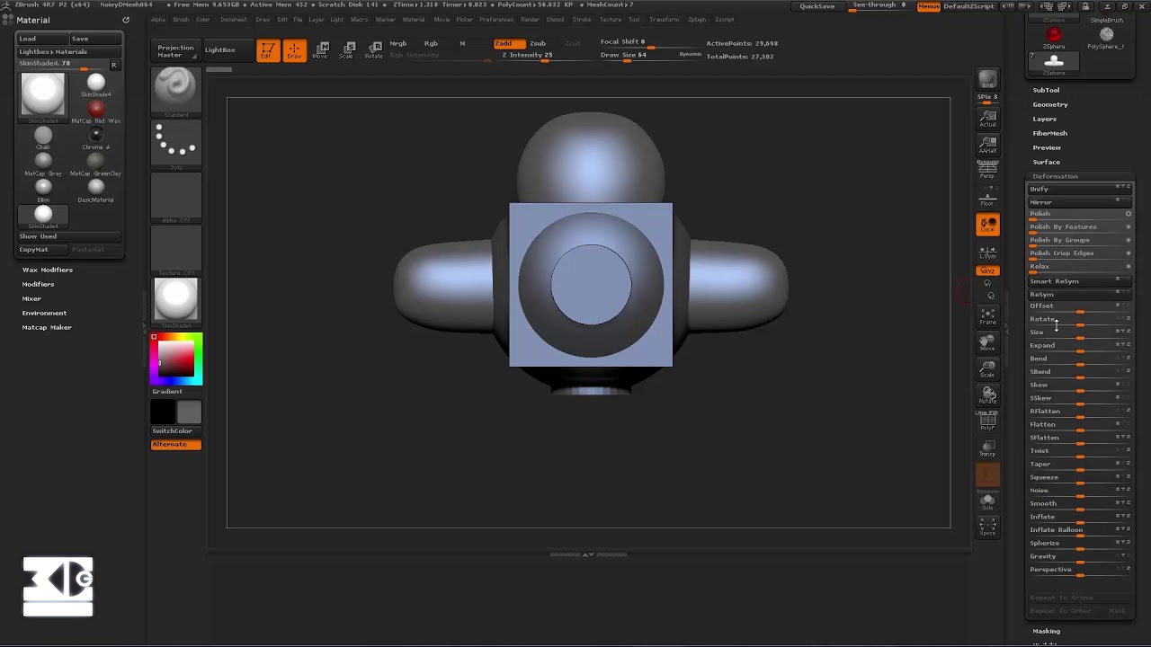
Task: Select the Scale tool in top shelf
Action: pos(347,50)
